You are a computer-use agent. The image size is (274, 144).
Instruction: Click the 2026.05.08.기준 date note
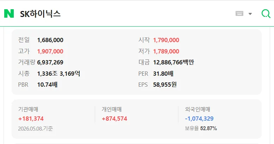click(x=36, y=128)
